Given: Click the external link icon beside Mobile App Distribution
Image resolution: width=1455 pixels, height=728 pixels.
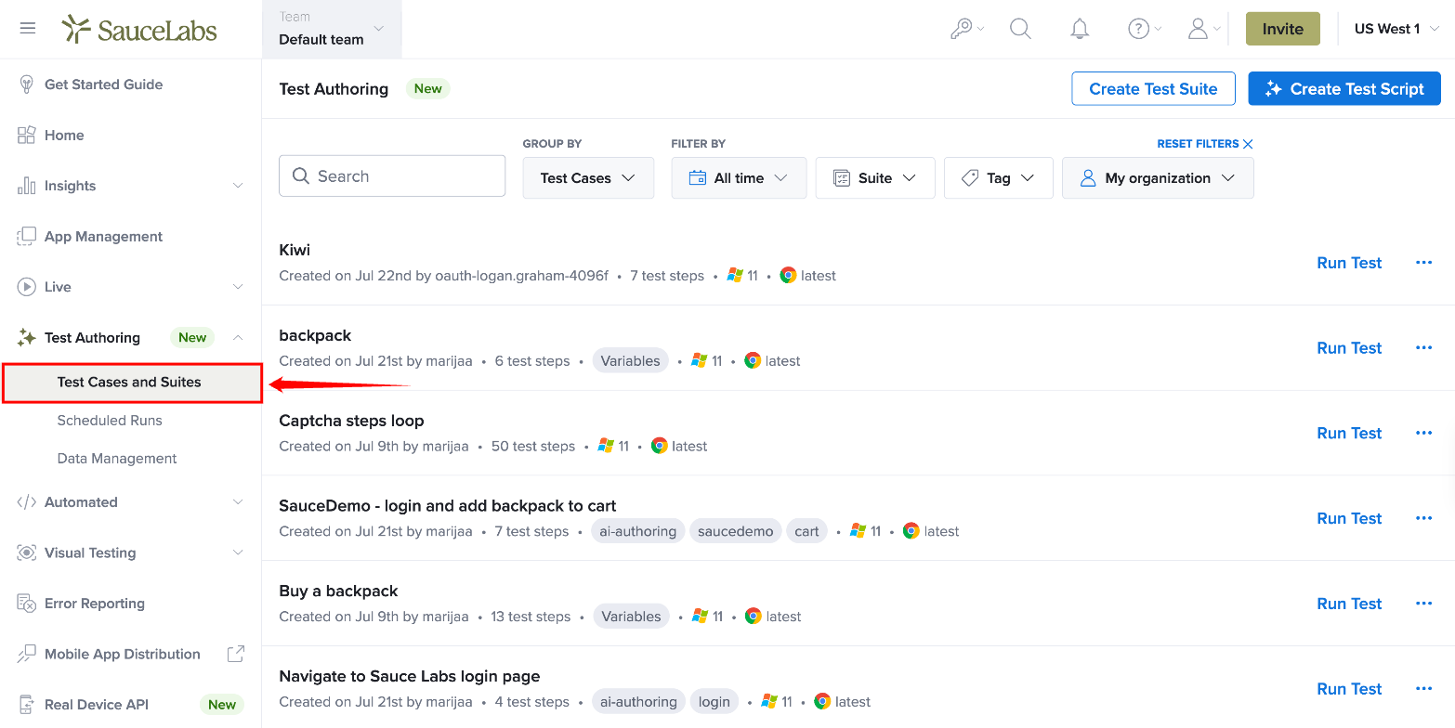Looking at the screenshot, I should pos(236,654).
